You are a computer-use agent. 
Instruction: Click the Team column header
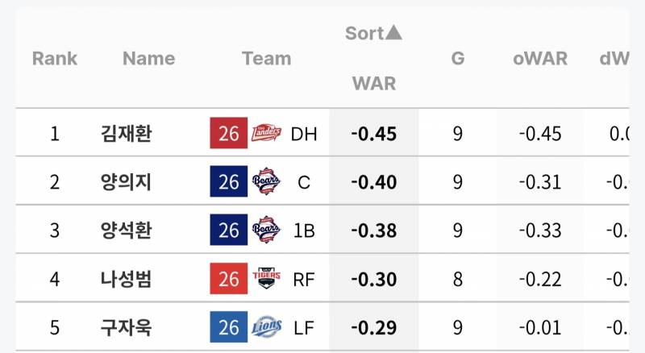(266, 58)
